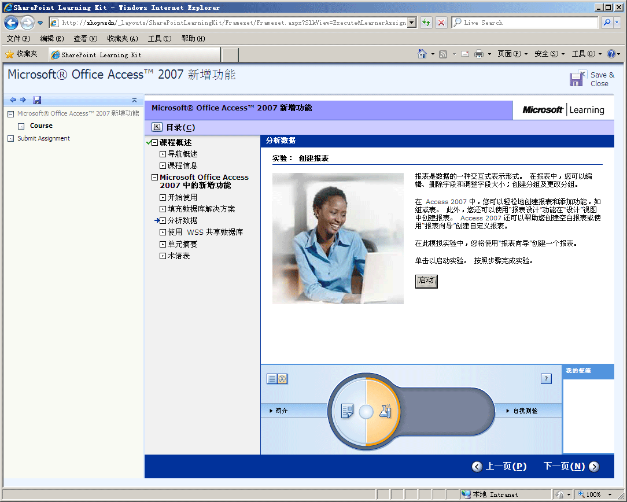Click the Home icon in command bar
The image size is (627, 502).
[422, 54]
